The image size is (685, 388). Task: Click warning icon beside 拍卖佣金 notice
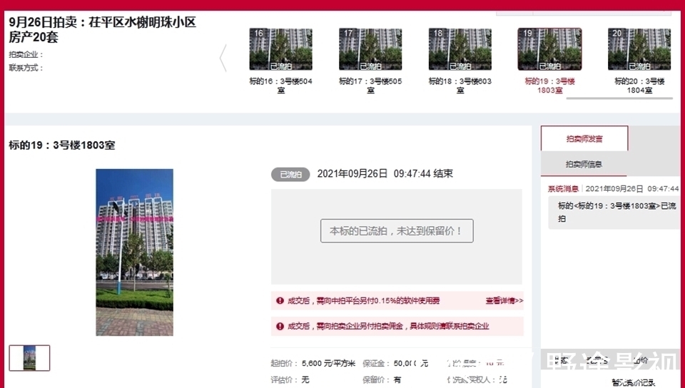pos(280,326)
